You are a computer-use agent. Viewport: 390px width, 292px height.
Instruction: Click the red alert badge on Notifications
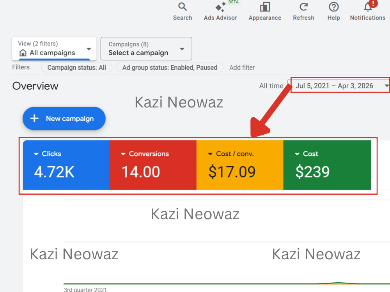(x=373, y=3)
